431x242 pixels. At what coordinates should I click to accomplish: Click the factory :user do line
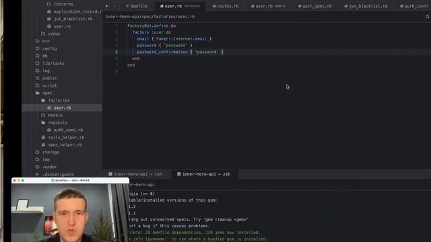(152, 32)
